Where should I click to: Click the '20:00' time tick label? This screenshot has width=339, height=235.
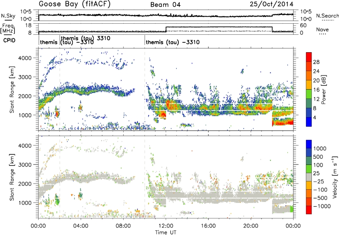[x=250, y=226]
